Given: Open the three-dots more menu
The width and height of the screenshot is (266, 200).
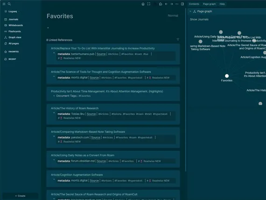Looking at the screenshot, I should point(177,4).
